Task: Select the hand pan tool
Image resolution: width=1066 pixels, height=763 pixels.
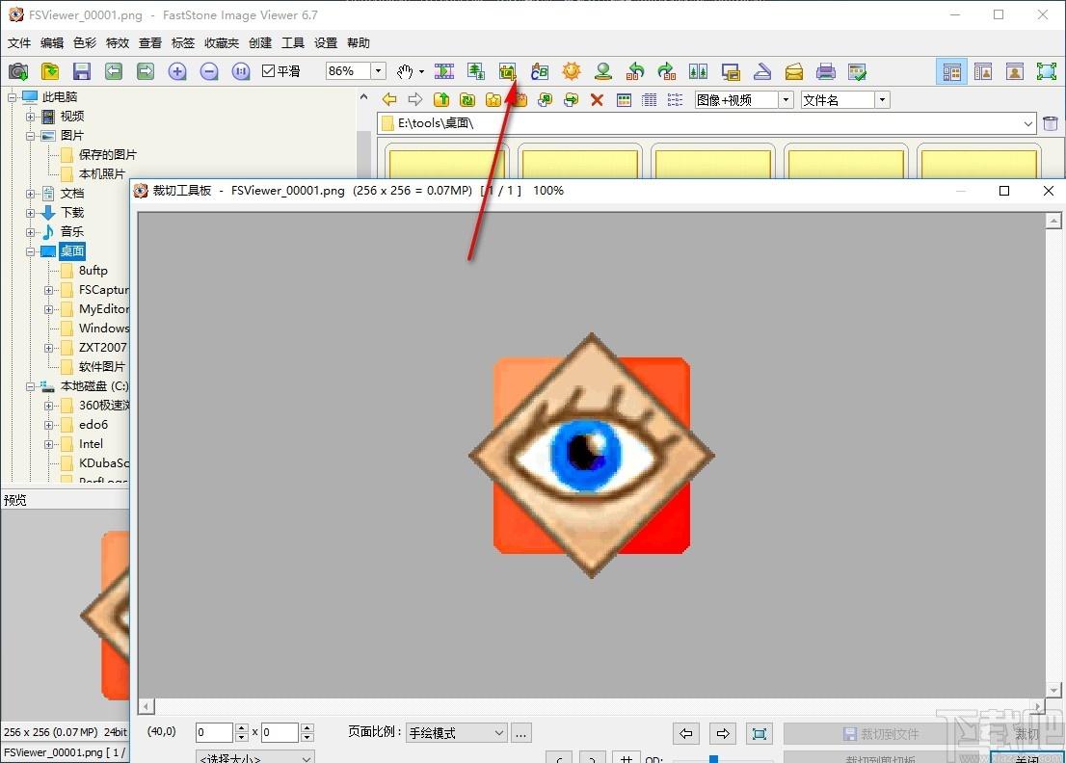Action: (405, 71)
